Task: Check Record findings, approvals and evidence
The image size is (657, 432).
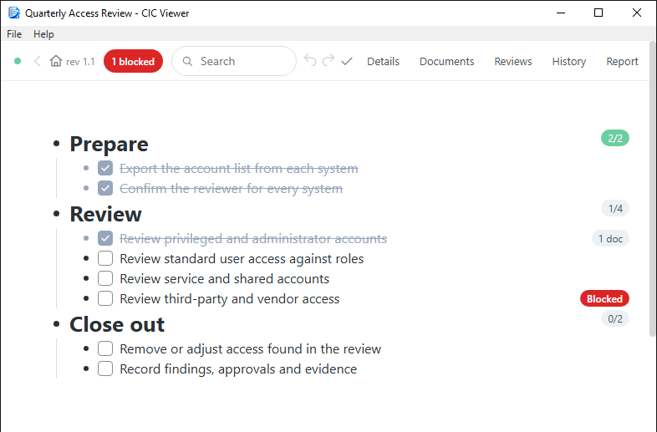Action: click(x=105, y=368)
